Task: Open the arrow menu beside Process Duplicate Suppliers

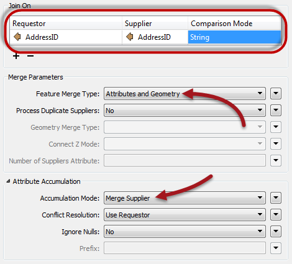Action: [x=276, y=111]
